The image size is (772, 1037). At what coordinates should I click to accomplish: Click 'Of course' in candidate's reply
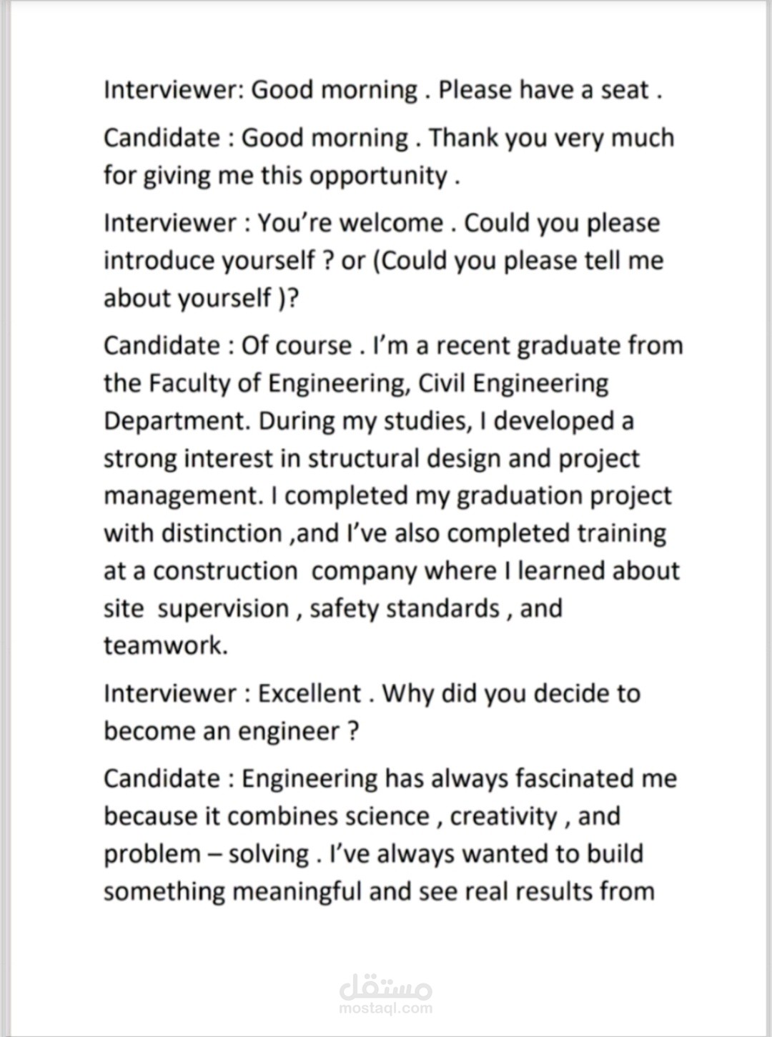pos(297,345)
